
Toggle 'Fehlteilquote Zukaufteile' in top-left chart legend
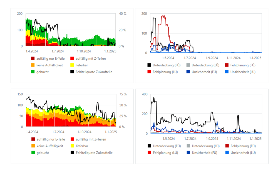coord(94,72)
